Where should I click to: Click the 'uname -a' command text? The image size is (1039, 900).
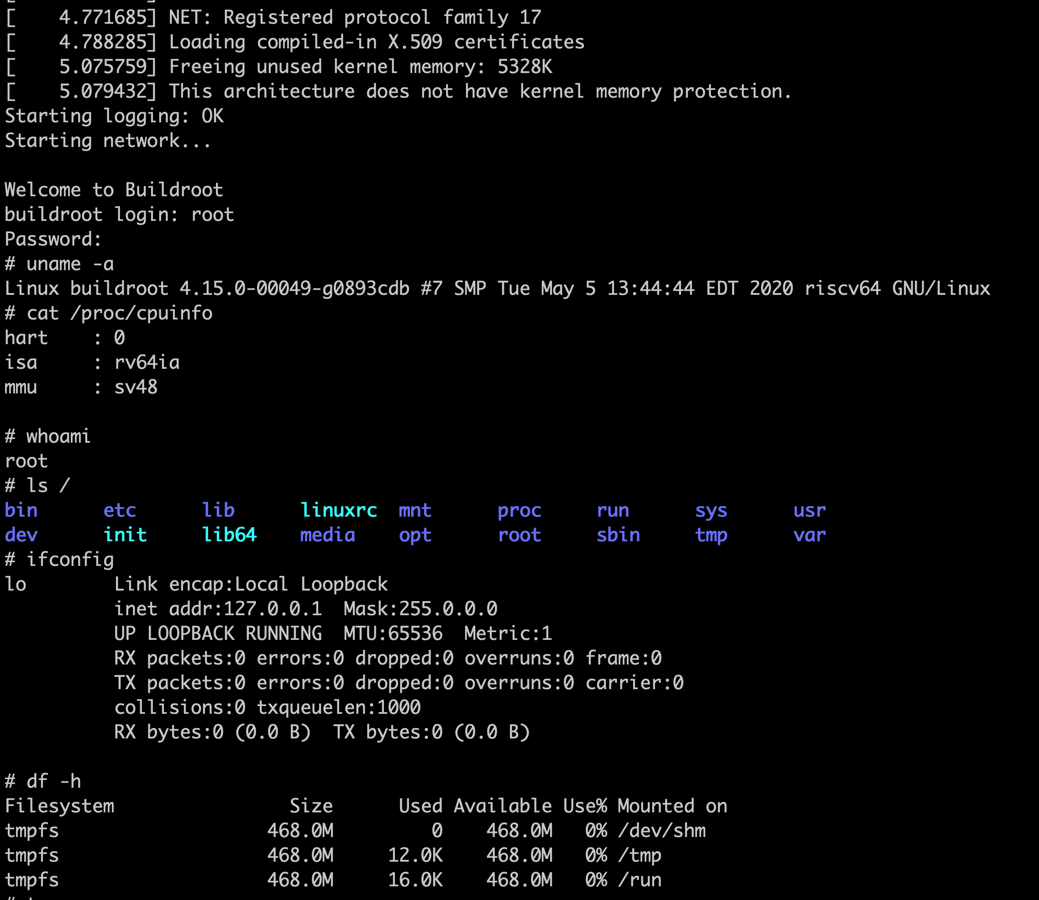[70, 264]
